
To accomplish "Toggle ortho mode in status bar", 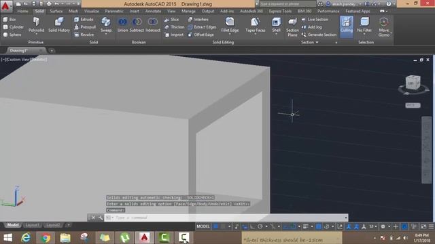I will coord(252,226).
